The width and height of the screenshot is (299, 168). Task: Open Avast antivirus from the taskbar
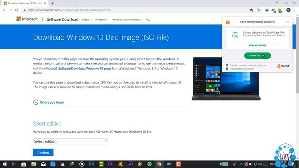click(x=121, y=164)
